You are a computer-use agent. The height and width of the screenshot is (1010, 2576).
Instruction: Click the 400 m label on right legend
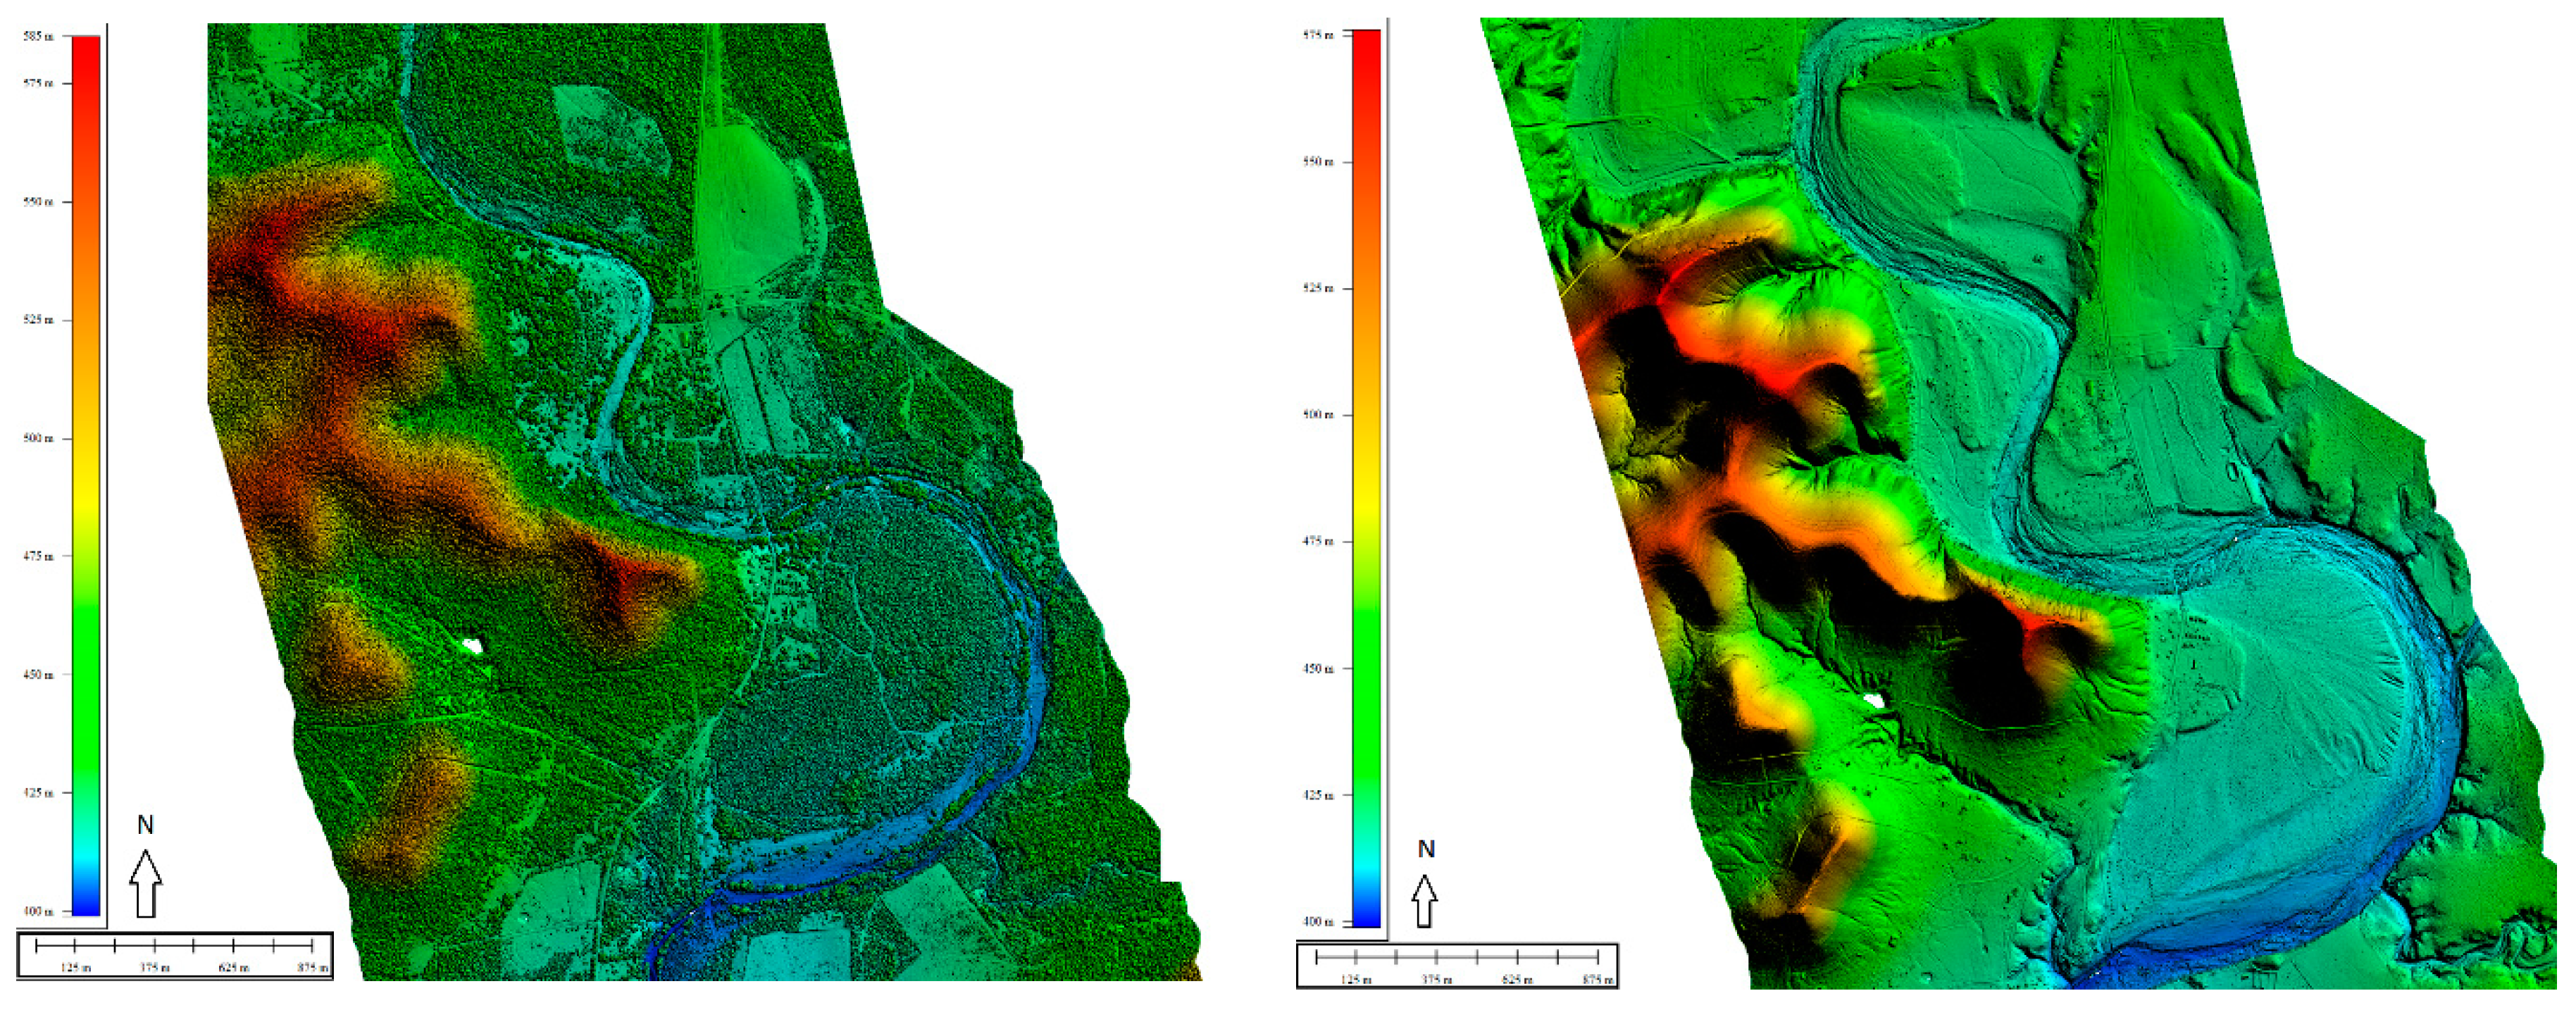[x=1318, y=921]
